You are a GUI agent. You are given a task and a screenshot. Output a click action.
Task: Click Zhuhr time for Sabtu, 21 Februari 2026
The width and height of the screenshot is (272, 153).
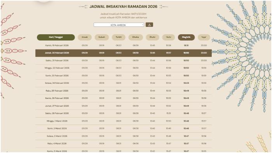click(x=152, y=60)
